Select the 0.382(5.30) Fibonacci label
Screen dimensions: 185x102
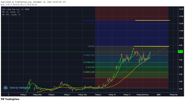[89, 72]
